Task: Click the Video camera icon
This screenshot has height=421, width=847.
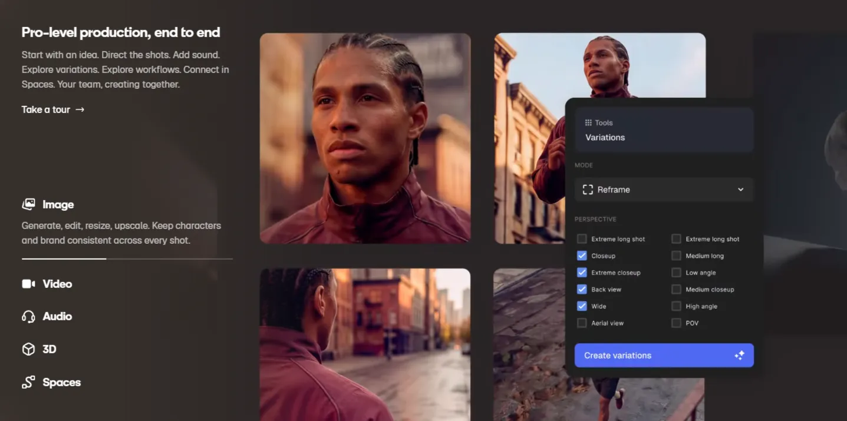Action: click(x=28, y=284)
